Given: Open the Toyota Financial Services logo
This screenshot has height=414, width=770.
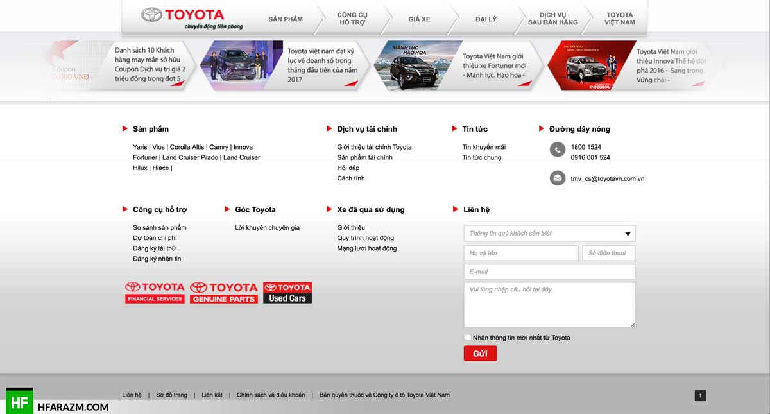Looking at the screenshot, I should 155,293.
